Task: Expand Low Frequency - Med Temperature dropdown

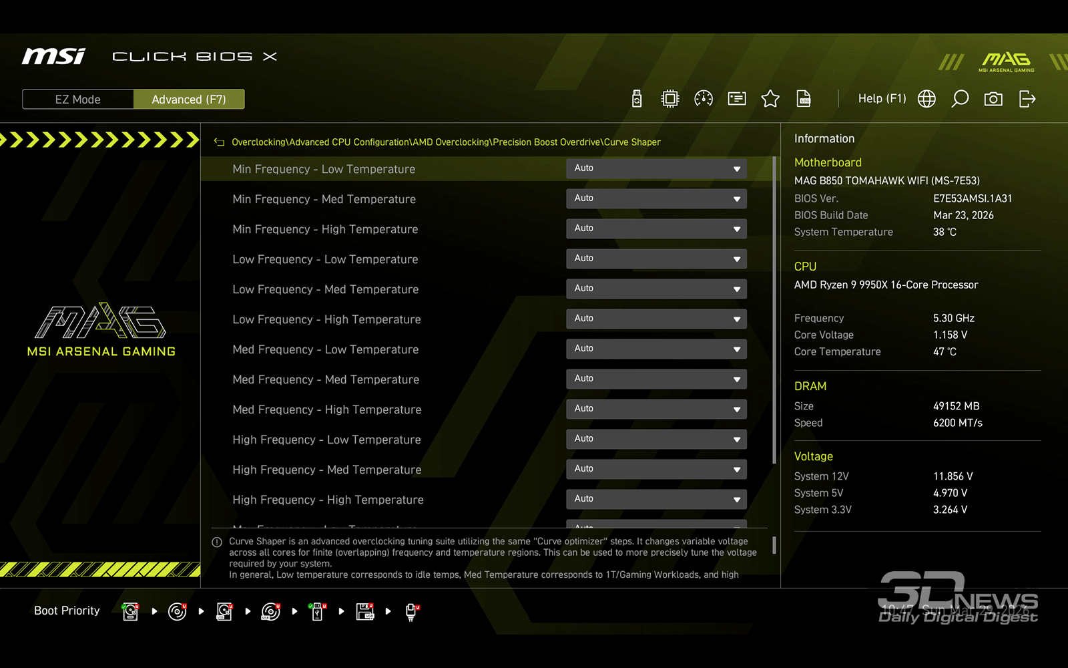Action: (x=656, y=289)
